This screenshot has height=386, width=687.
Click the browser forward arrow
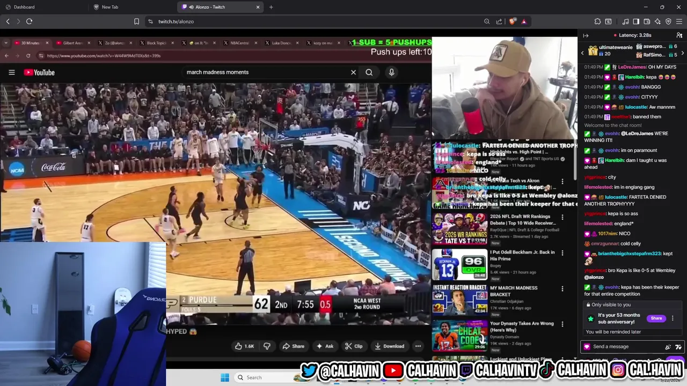coord(18,21)
